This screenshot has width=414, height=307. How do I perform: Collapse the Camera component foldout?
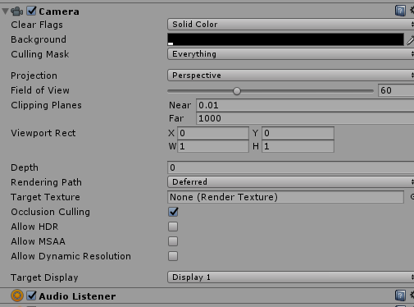point(5,11)
